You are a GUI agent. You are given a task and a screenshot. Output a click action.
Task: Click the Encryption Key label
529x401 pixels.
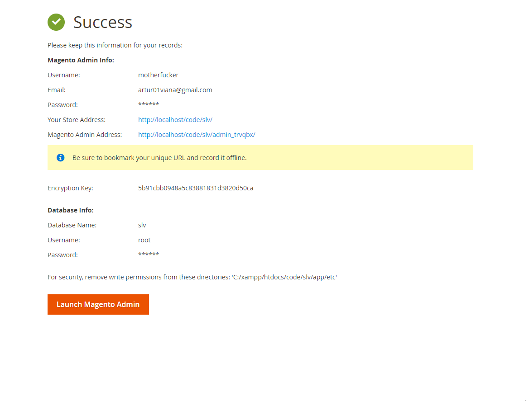(70, 188)
